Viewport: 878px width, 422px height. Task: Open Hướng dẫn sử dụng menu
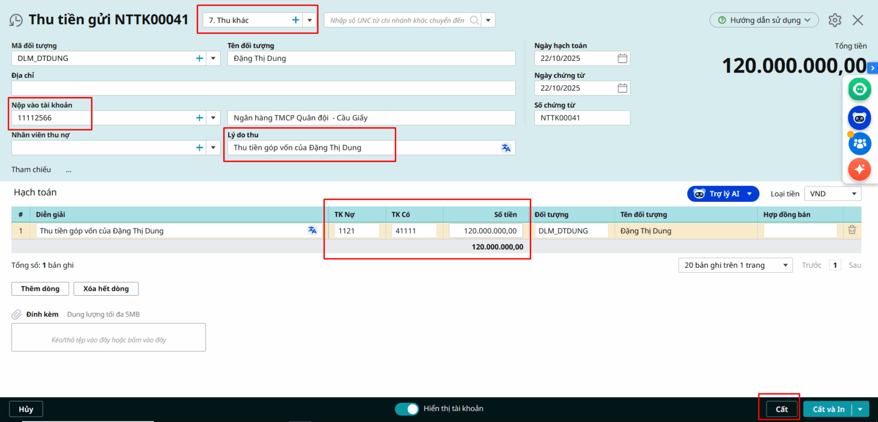coord(764,20)
